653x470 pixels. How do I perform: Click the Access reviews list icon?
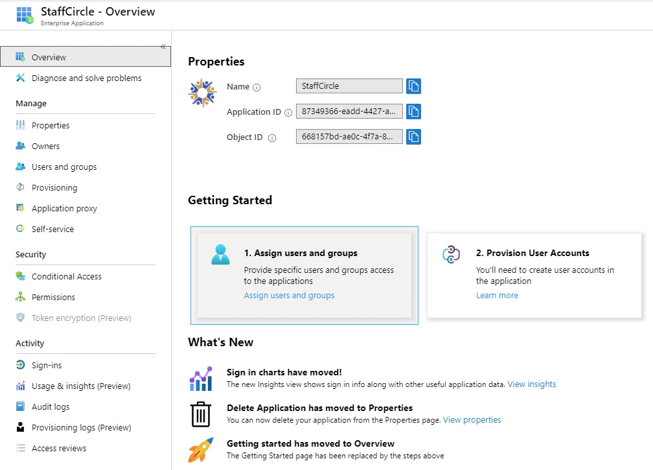tap(20, 448)
